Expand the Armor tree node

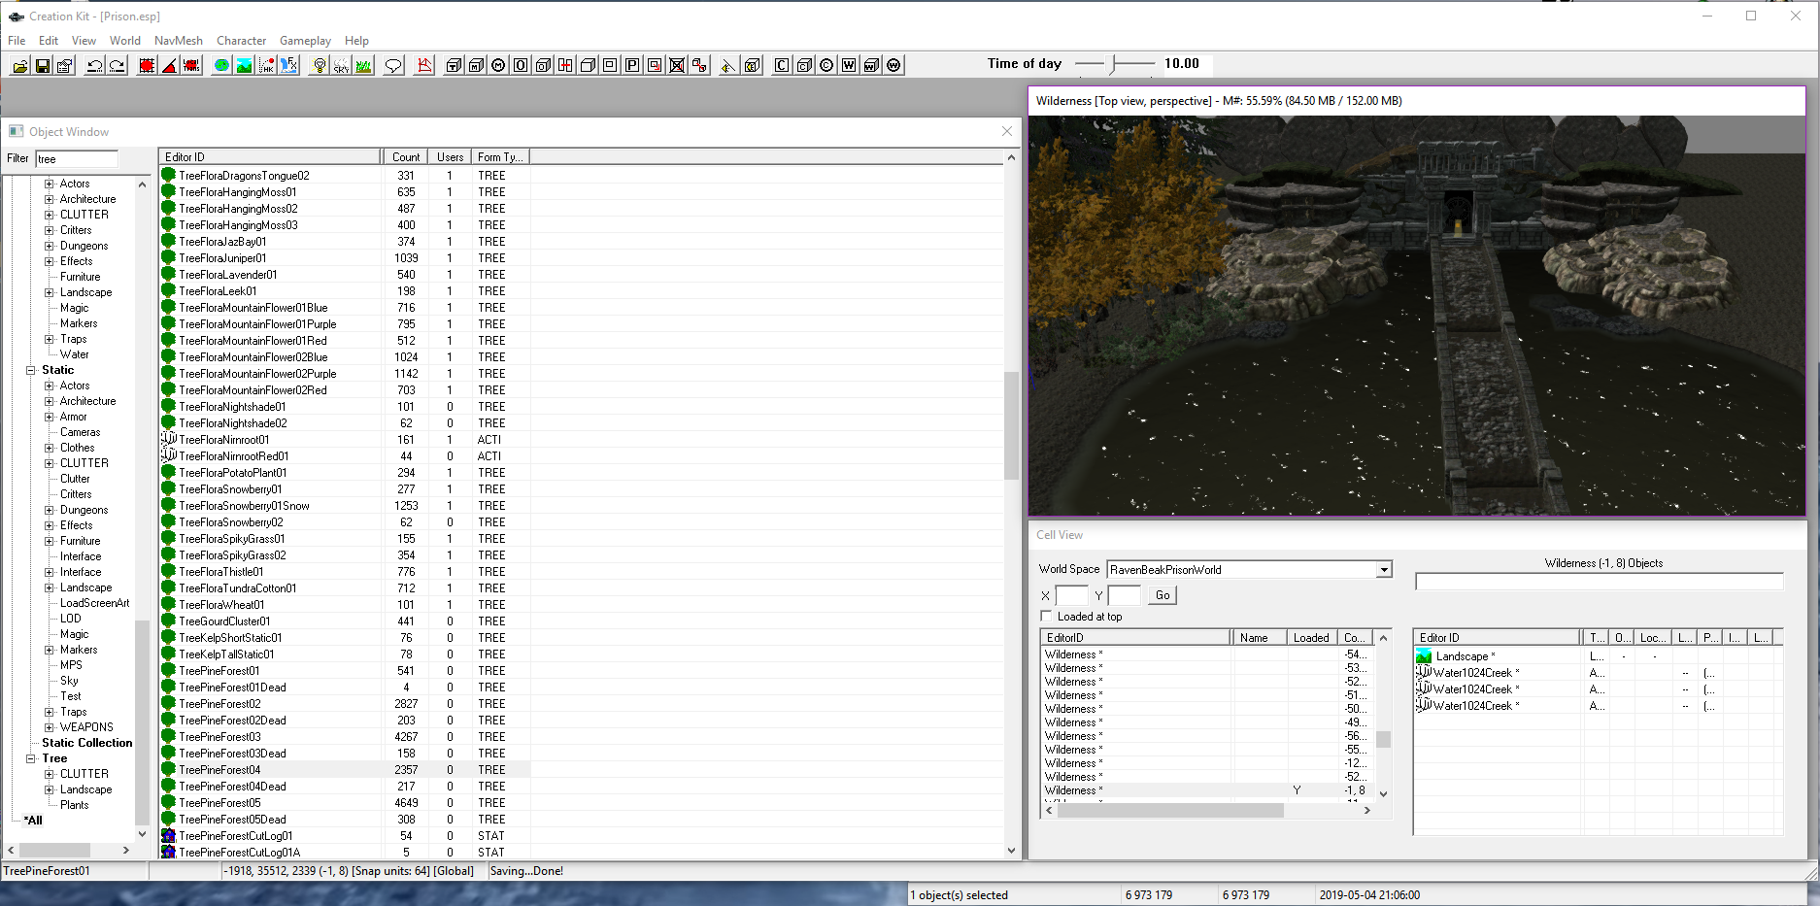coord(50,417)
